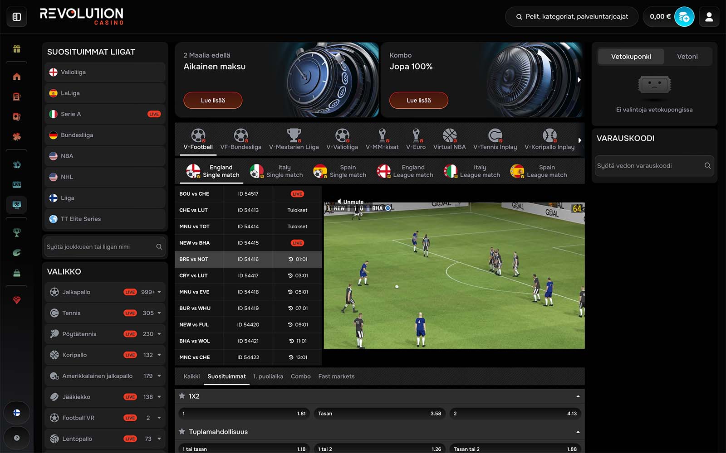The height and width of the screenshot is (453, 726).
Task: Click next arrow on promo banner carousel
Action: (579, 80)
